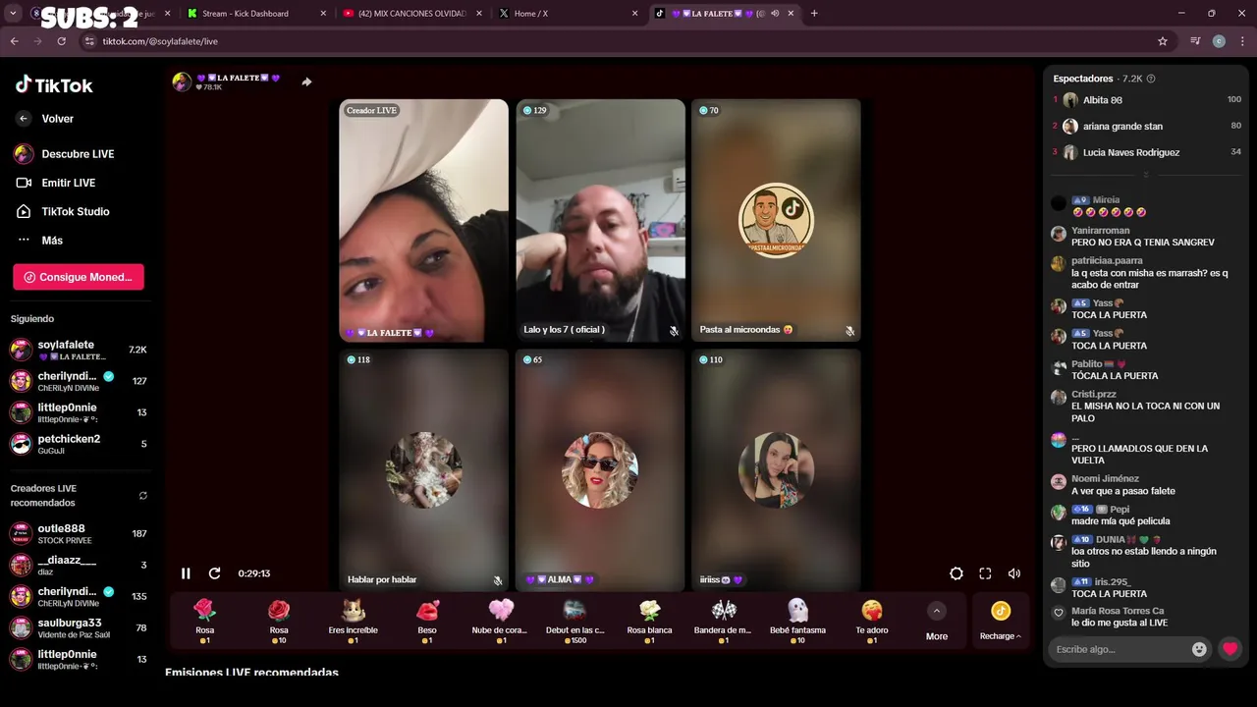Send the Beso gift
This screenshot has width=1257, height=707.
pyautogui.click(x=427, y=622)
